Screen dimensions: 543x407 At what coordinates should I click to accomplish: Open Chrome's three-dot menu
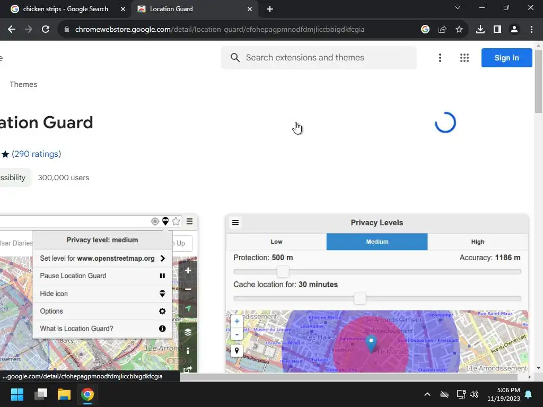(531, 30)
